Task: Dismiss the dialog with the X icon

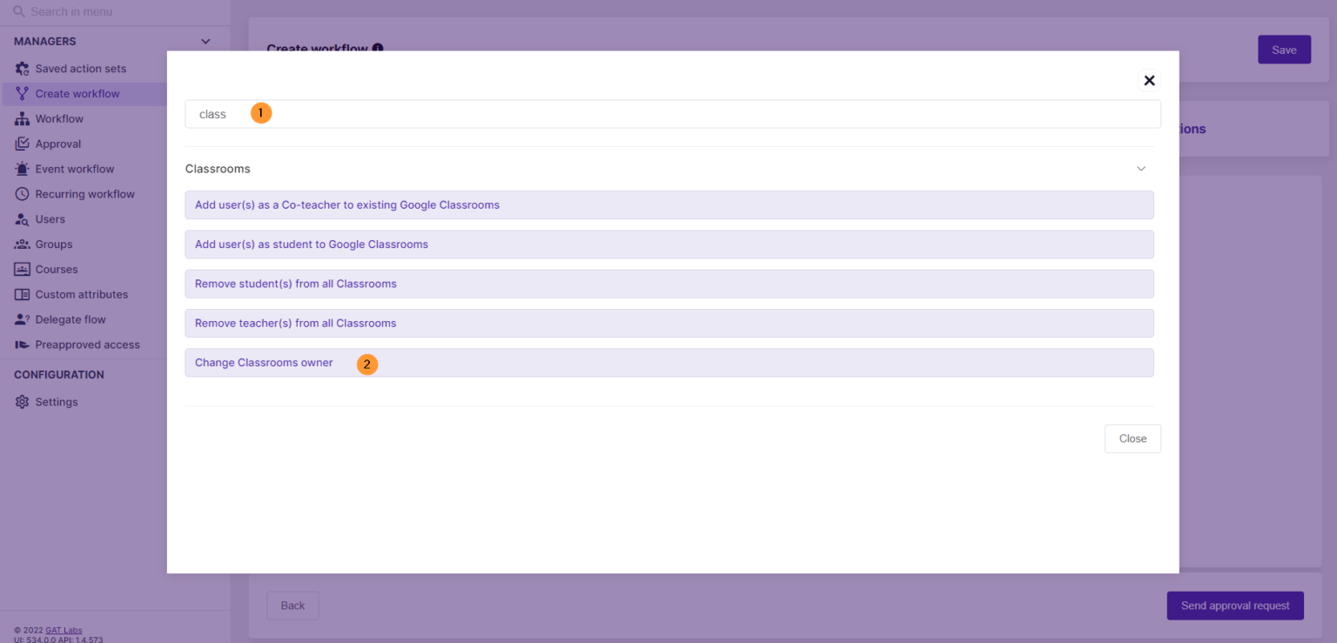Action: click(1149, 80)
